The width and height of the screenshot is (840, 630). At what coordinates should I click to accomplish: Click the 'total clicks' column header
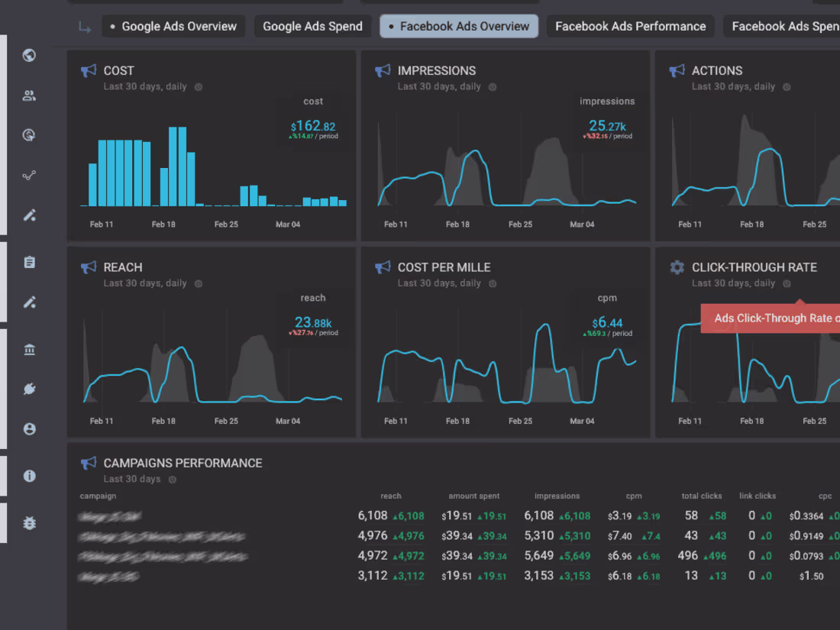point(701,496)
